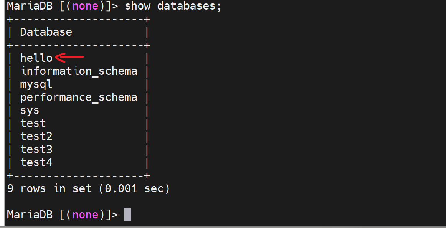
Task: Click the "MariaDB" text in the last prompt
Action: (30, 215)
